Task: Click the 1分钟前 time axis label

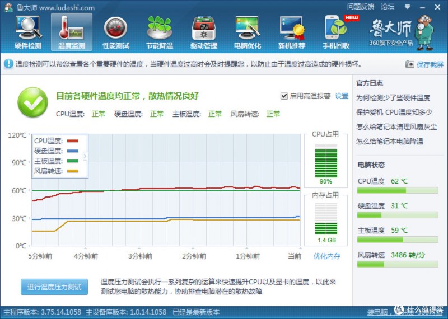Action: (248, 256)
